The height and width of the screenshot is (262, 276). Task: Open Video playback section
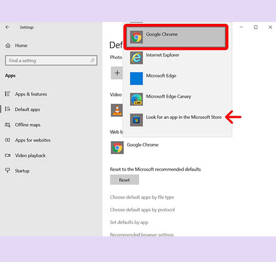pos(30,155)
